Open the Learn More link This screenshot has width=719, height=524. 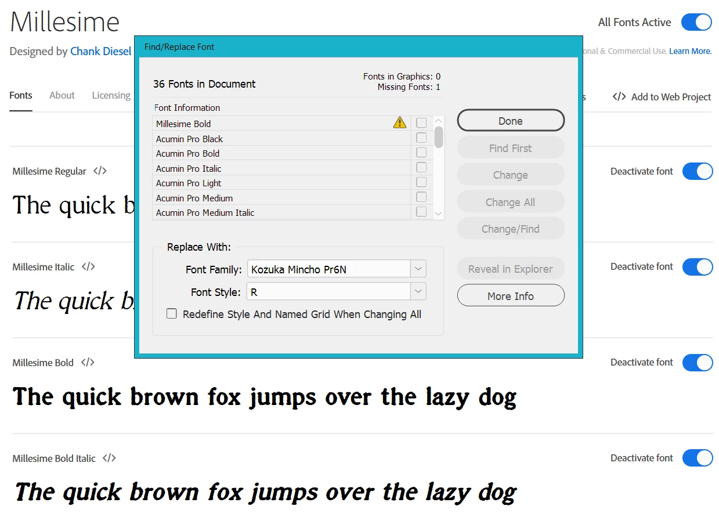(x=690, y=51)
